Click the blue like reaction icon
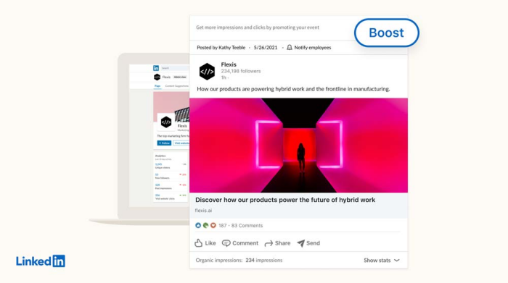508x283 pixels. click(198, 226)
